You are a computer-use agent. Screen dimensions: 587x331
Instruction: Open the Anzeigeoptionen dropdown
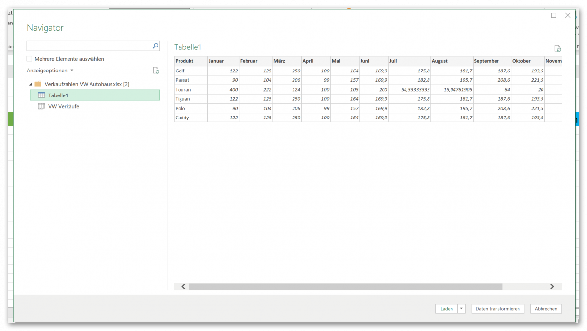[72, 70]
